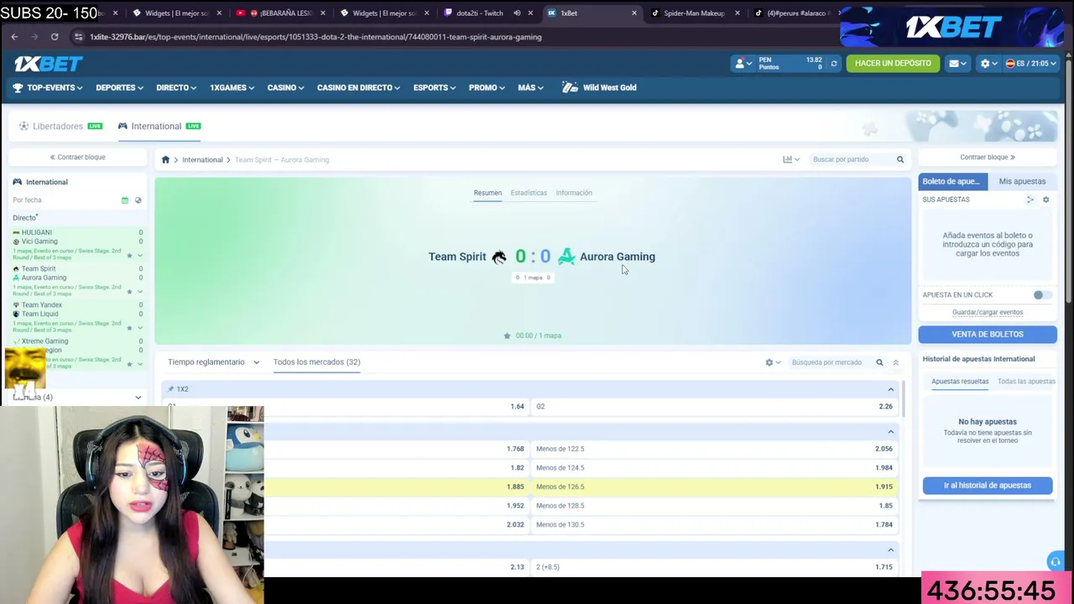
Task: Click the globe icon beside Por fecha
Action: tap(138, 200)
